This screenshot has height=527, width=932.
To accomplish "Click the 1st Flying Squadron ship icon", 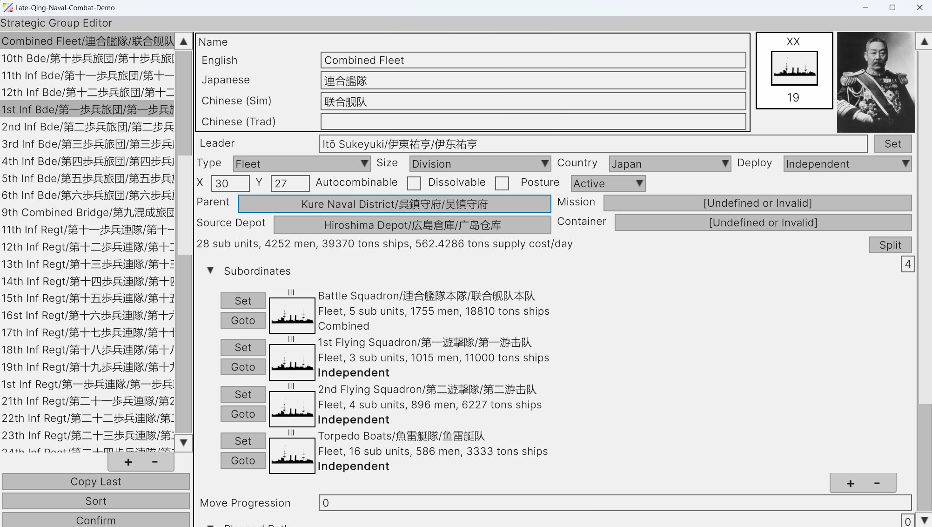I will (292, 362).
